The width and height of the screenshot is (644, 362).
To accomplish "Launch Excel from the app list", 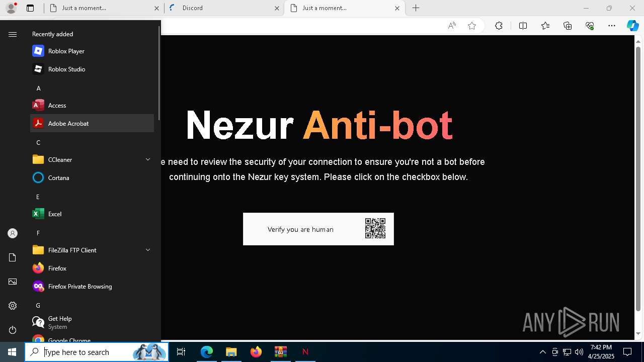I will pos(92,214).
